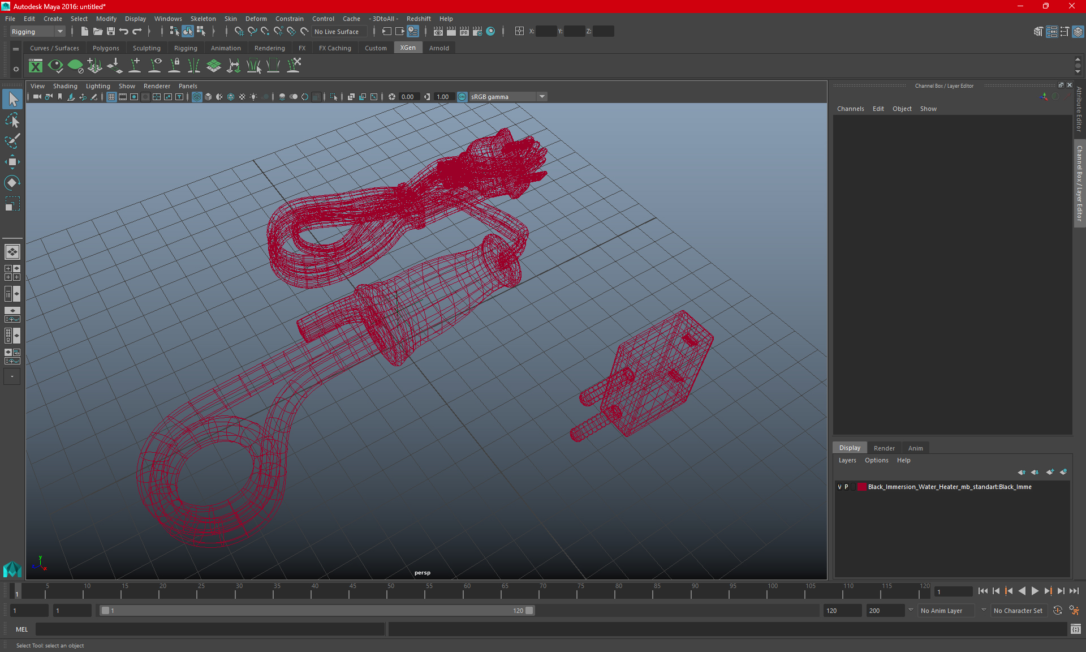
Task: Open the Channels menu in Channel Box
Action: (x=850, y=109)
